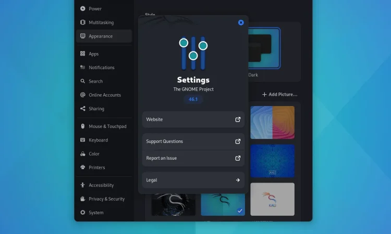
Task: Select Appearance in the sidebar
Action: 104,36
